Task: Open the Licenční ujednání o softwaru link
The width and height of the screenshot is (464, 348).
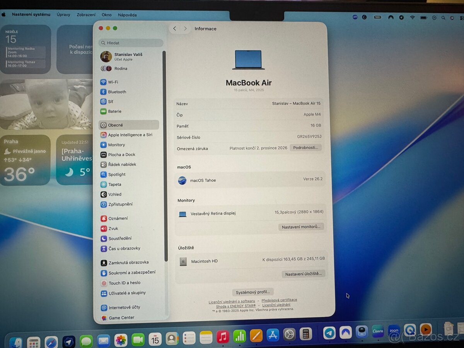Action: pos(232,301)
